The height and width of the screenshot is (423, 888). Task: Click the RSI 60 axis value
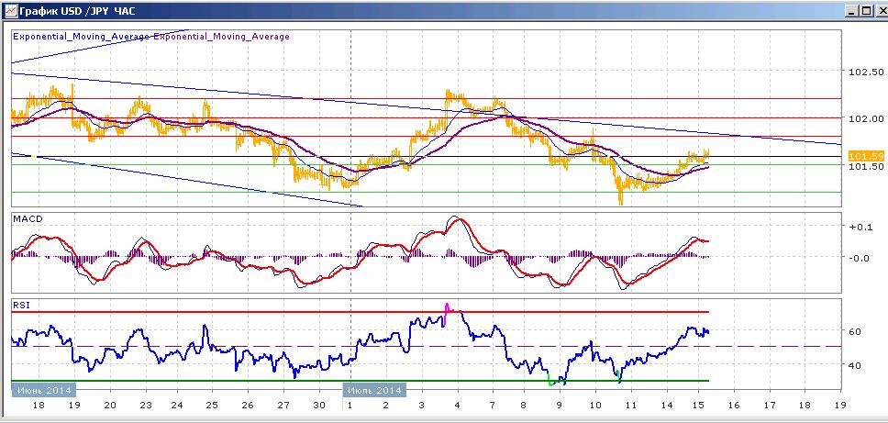[855, 331]
